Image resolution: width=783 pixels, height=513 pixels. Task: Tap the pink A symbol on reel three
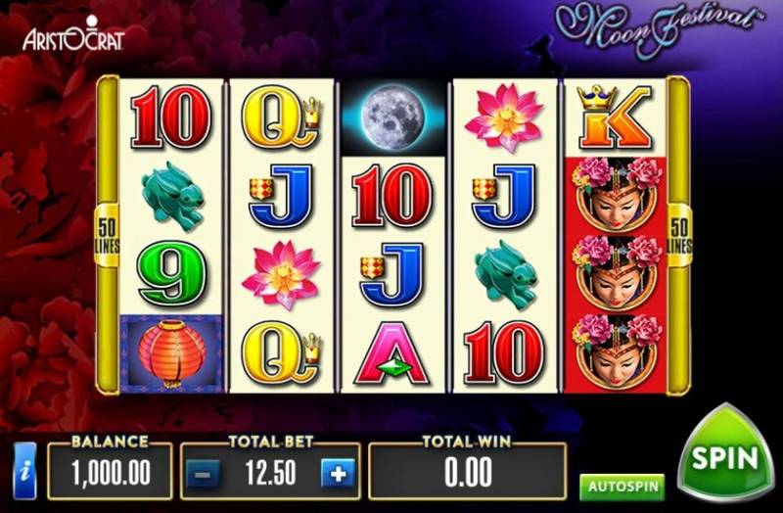[x=393, y=354]
